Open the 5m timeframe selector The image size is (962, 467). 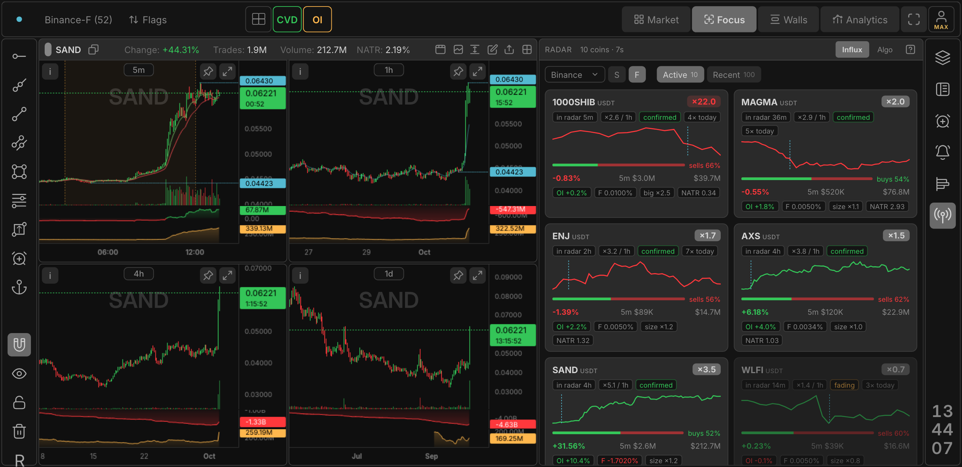(x=139, y=70)
